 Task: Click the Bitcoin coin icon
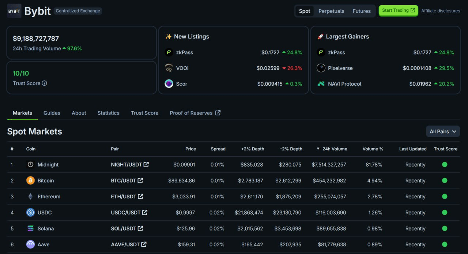(30, 180)
